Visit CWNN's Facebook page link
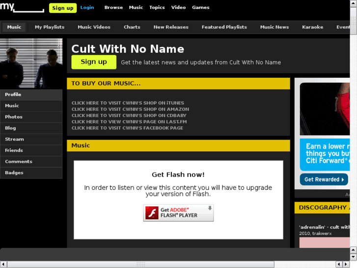The width and height of the screenshot is (357, 268). pyautogui.click(x=127, y=128)
